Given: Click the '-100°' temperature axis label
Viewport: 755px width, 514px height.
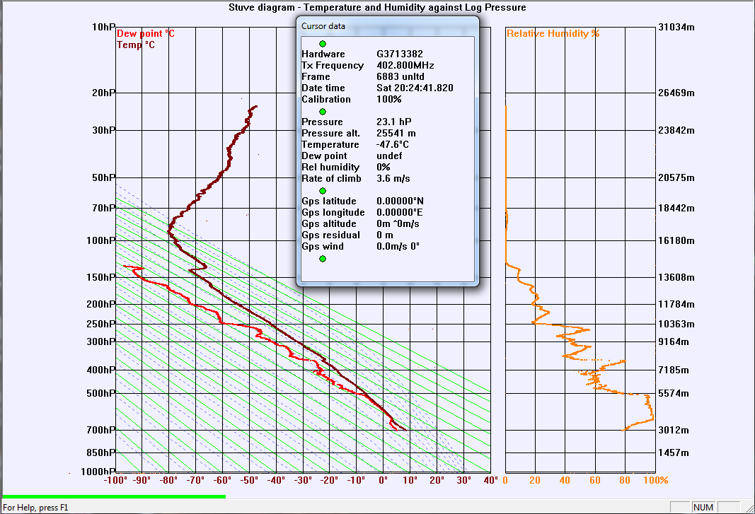Looking at the screenshot, I should point(115,480).
